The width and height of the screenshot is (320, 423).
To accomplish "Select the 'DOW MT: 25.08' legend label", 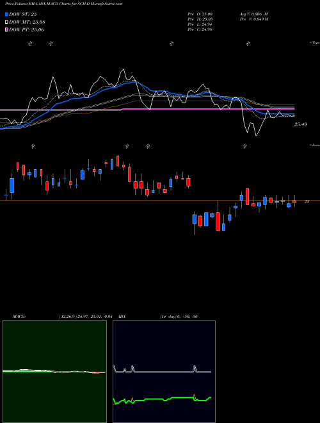I will coord(27,22).
